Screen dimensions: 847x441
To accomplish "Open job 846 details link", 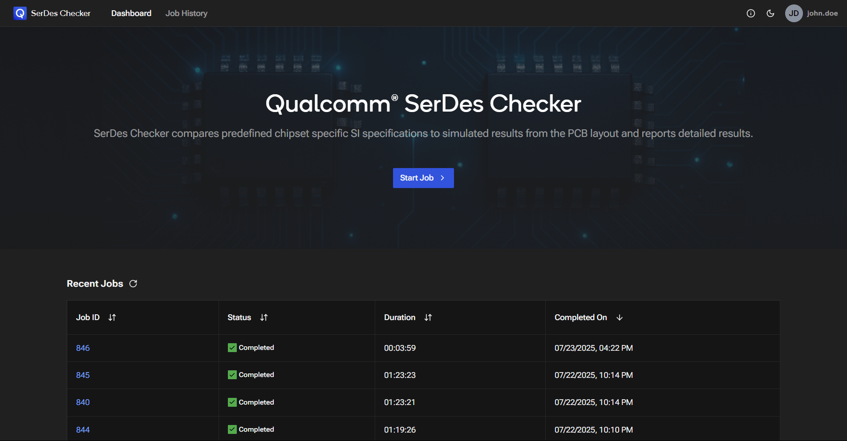I will tap(83, 348).
